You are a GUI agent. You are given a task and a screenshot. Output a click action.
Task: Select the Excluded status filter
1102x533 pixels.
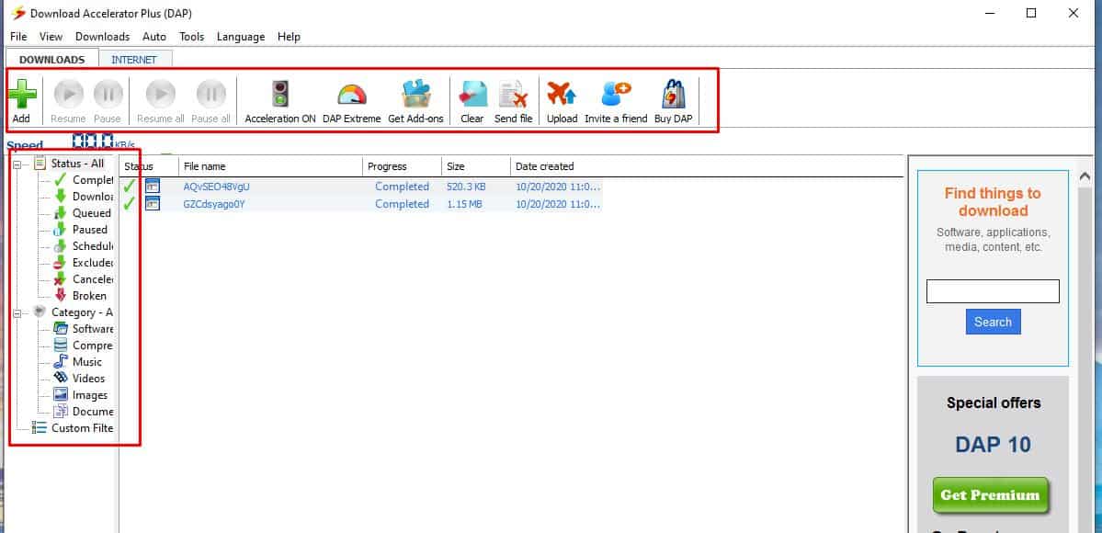point(93,262)
